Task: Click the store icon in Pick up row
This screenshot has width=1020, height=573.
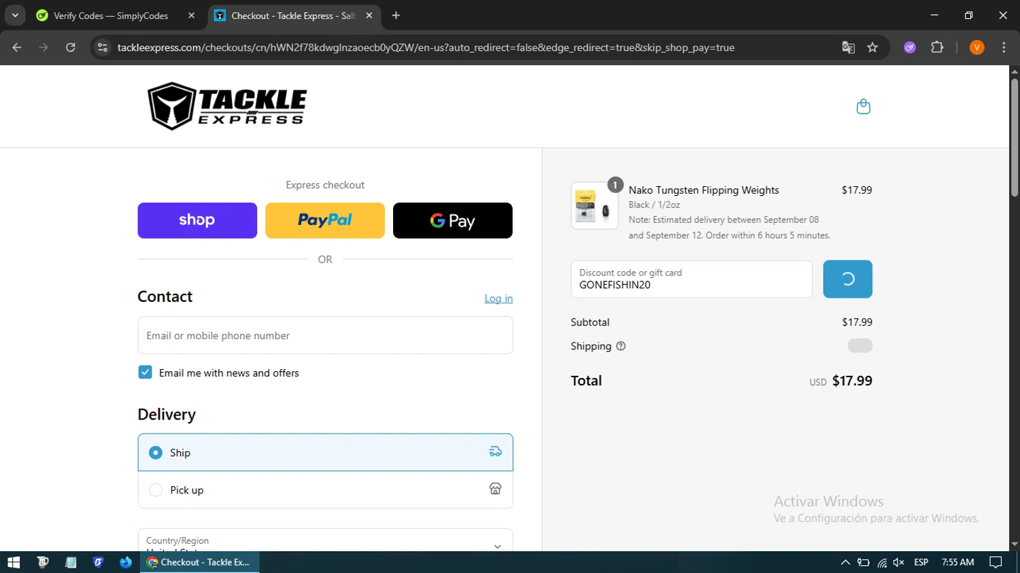Action: pos(495,489)
